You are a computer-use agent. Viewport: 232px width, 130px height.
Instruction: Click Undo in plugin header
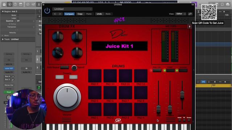[x=99, y=14]
